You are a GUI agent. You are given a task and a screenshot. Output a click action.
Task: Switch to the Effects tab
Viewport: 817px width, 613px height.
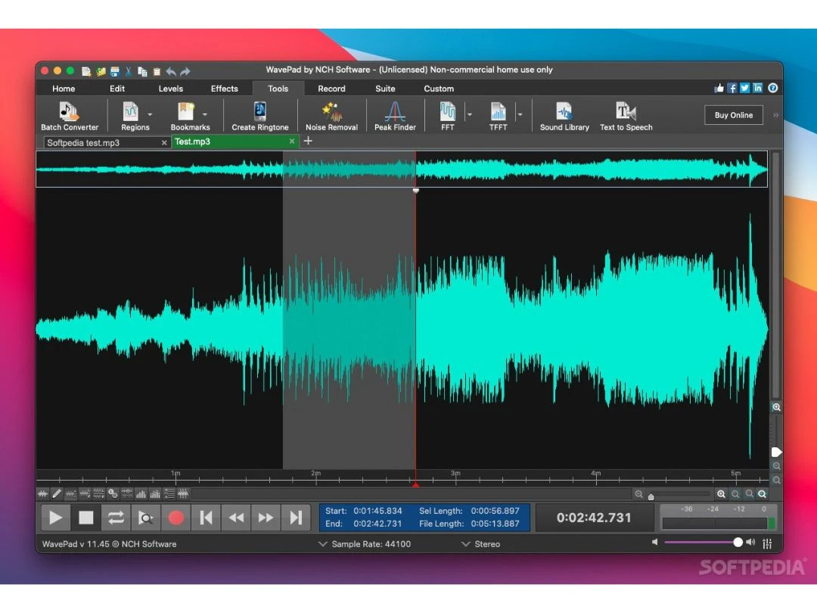tap(225, 89)
